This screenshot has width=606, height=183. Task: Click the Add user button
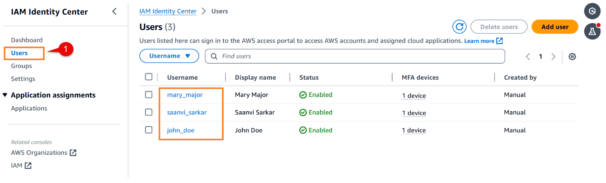coord(555,27)
